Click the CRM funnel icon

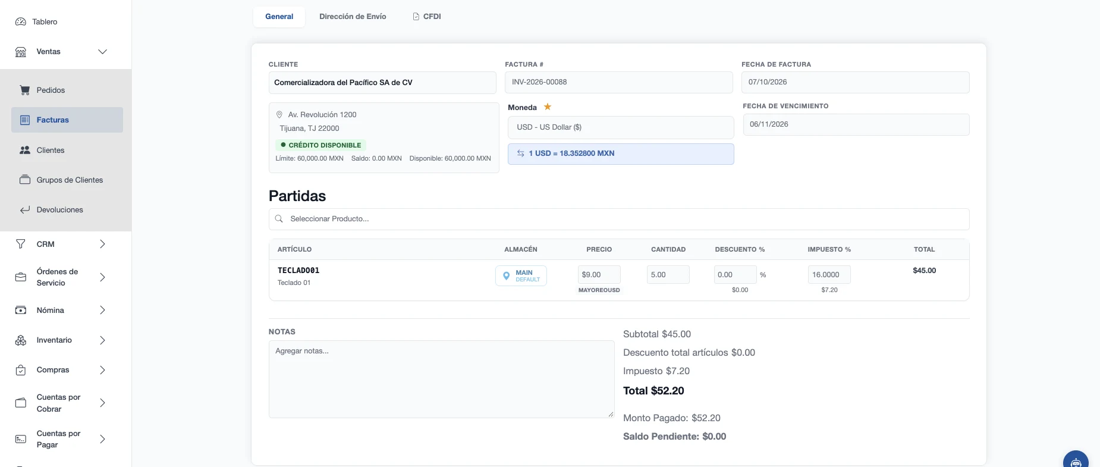(21, 244)
